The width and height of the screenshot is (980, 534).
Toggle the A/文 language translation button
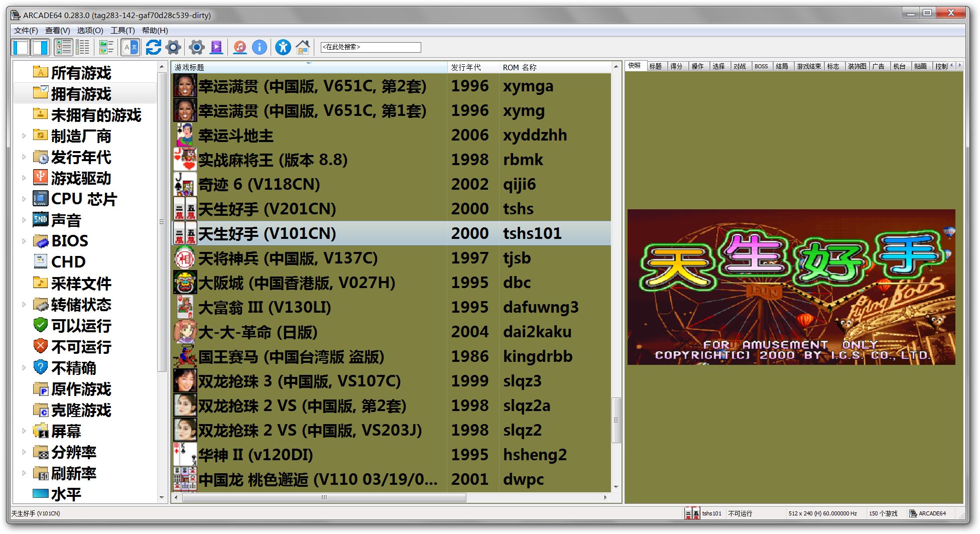[x=130, y=48]
